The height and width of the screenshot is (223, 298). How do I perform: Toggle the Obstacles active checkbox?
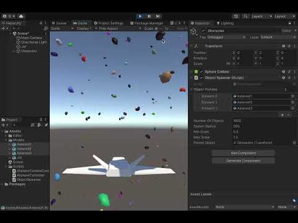(x=203, y=31)
